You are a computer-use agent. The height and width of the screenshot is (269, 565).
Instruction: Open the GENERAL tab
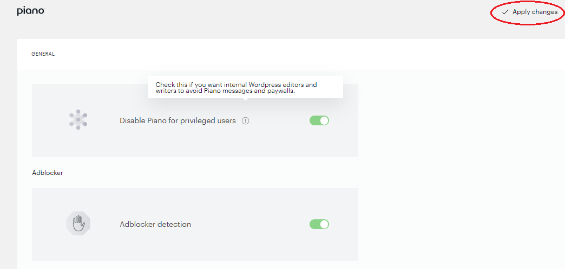(43, 54)
